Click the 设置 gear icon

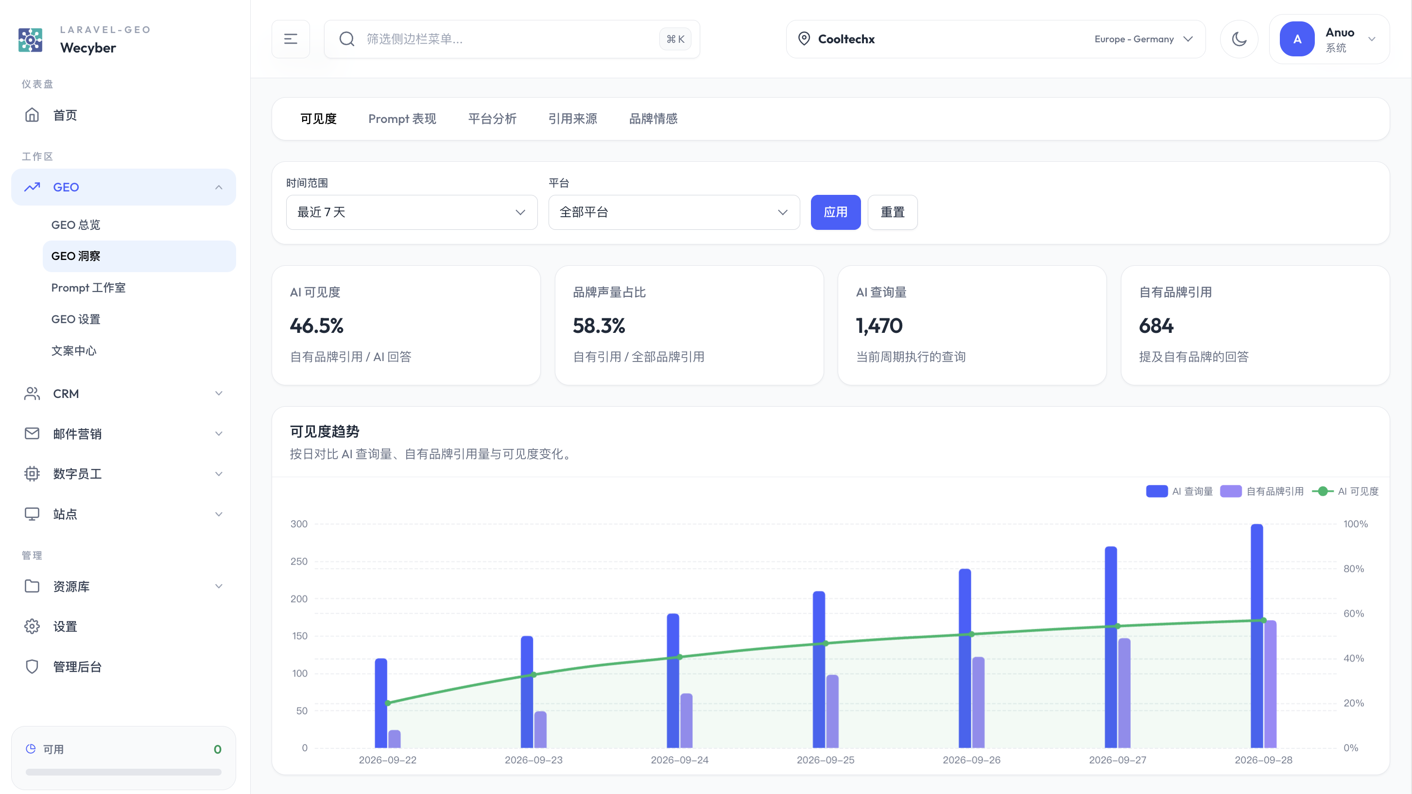click(x=32, y=626)
